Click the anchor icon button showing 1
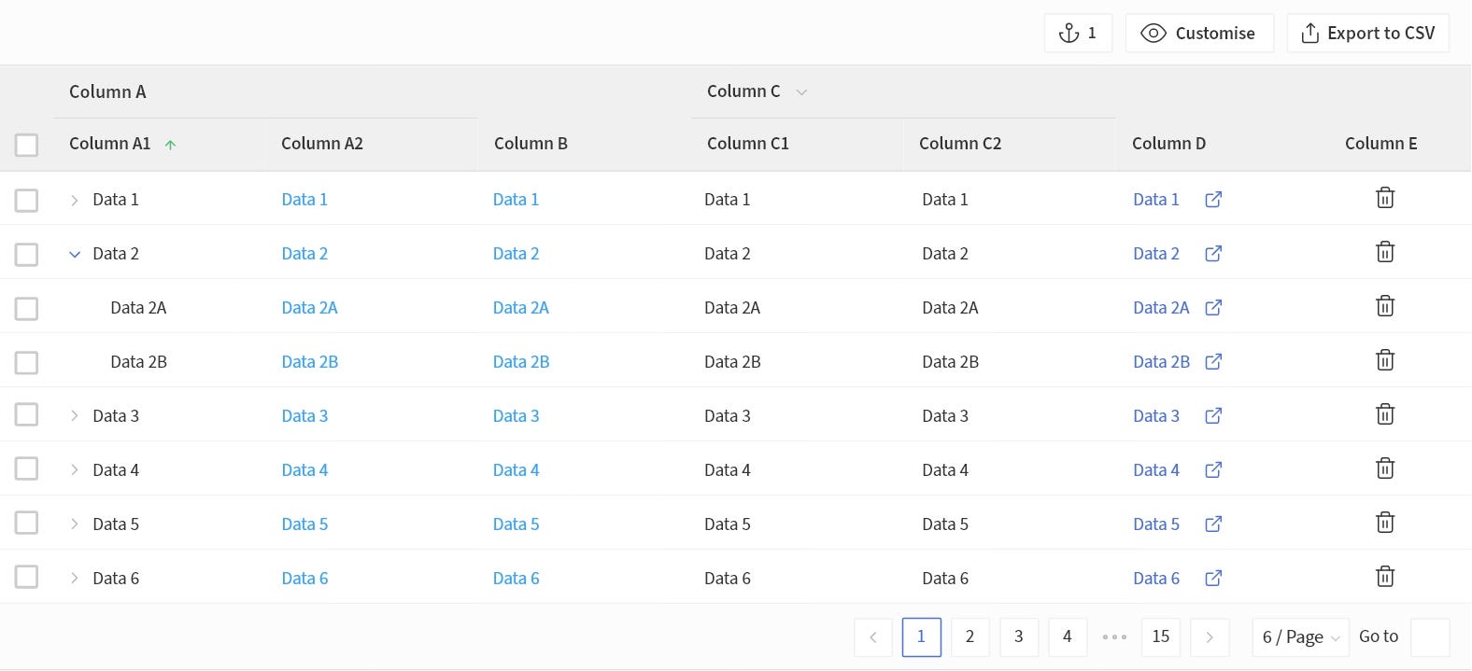1472x671 pixels. click(x=1078, y=34)
